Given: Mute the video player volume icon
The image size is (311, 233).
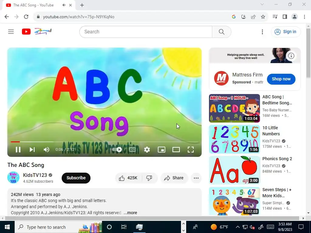Looking at the screenshot, I should (x=46, y=150).
